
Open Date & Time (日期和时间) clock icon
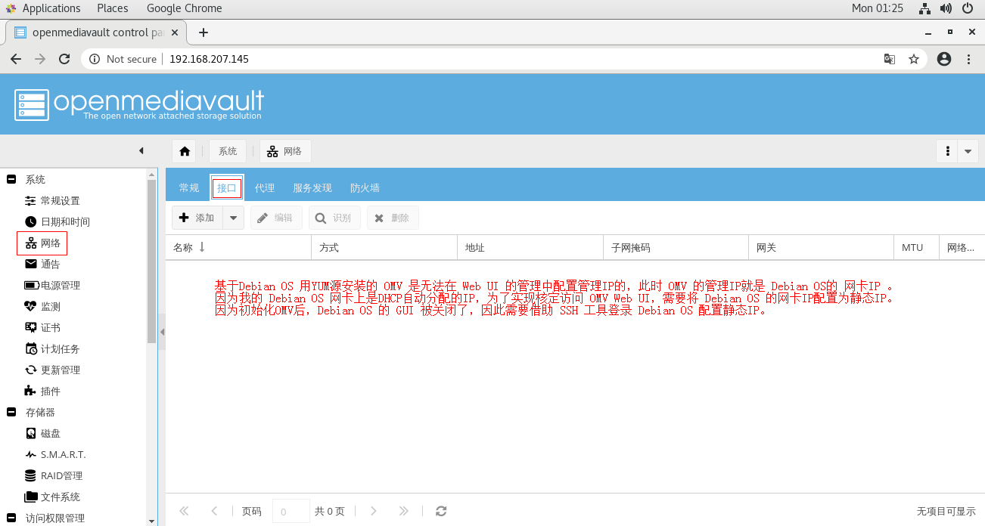pos(30,221)
